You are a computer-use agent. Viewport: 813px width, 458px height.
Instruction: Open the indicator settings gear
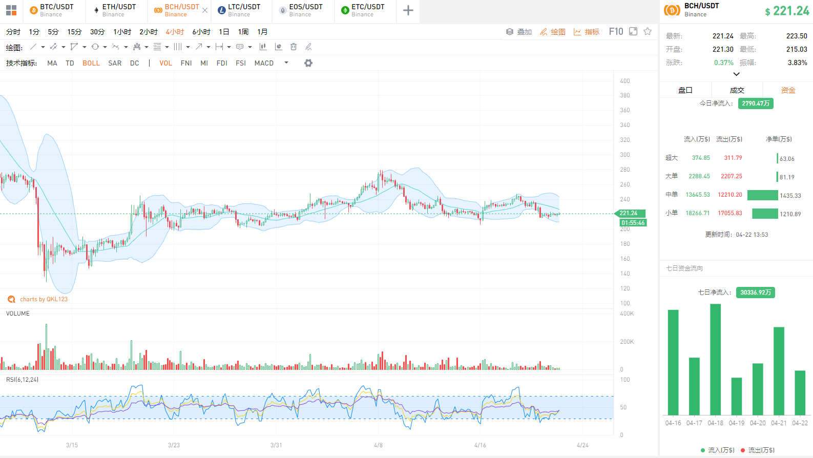tap(308, 63)
